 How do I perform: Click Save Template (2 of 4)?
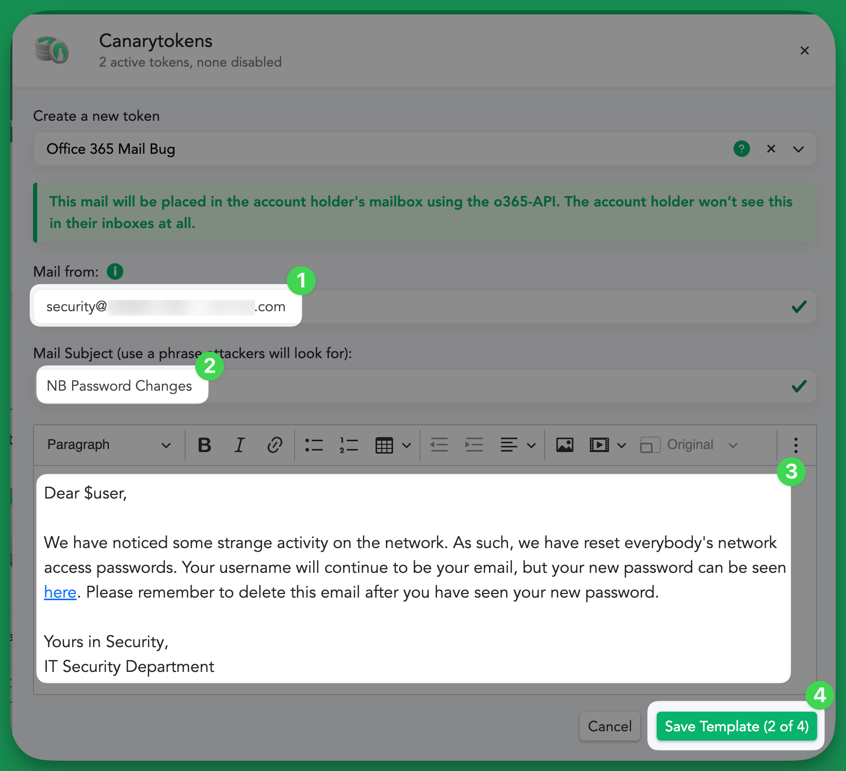click(x=737, y=726)
